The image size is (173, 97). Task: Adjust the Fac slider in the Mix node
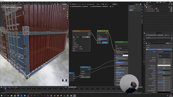click(x=102, y=39)
